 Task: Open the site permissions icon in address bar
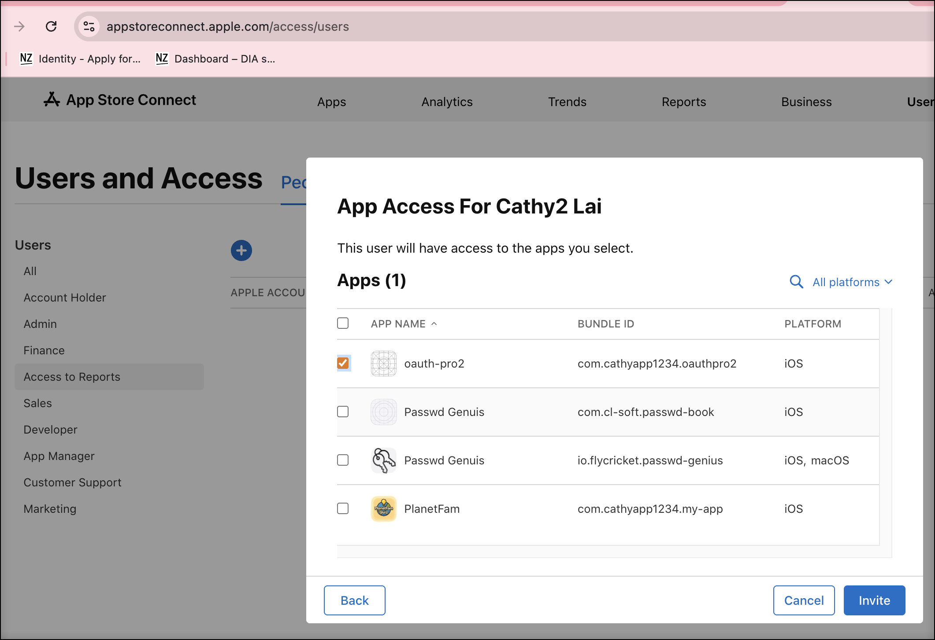[x=89, y=26]
